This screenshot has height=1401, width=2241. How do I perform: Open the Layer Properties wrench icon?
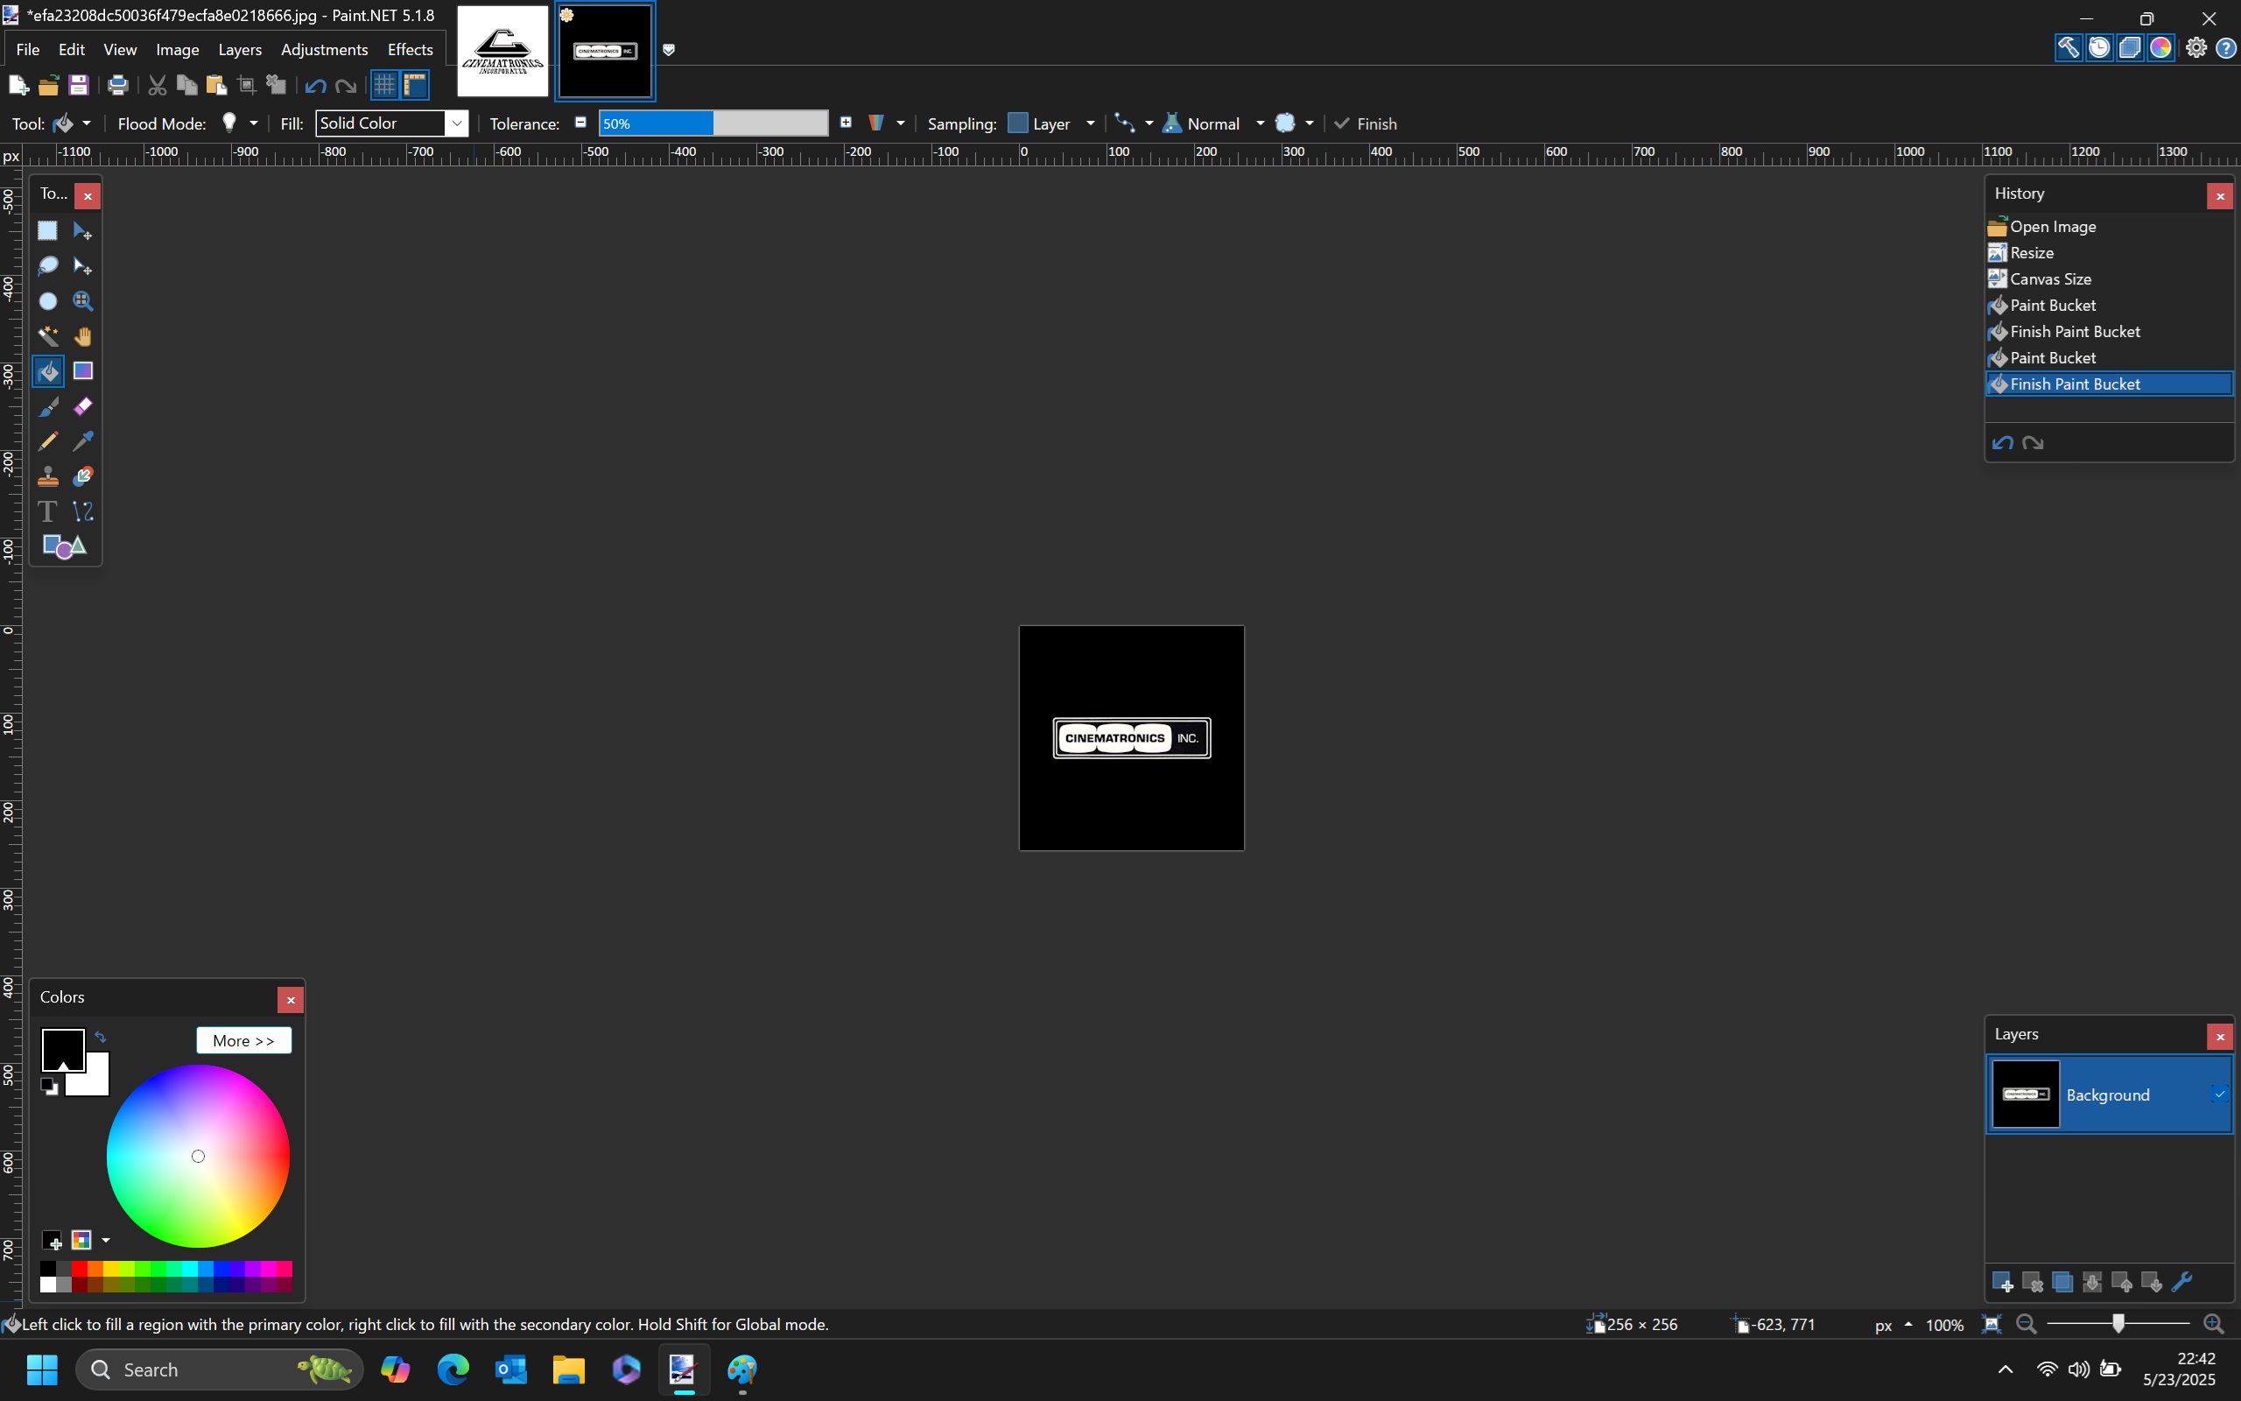coord(2181,1283)
